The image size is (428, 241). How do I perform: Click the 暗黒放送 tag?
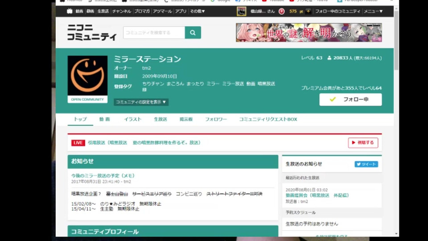266,83
